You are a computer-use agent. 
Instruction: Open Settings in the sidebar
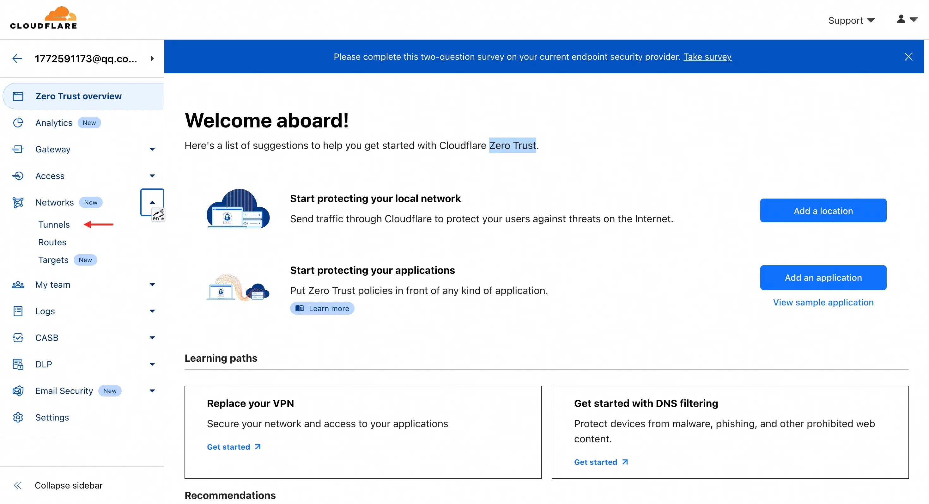[52, 417]
